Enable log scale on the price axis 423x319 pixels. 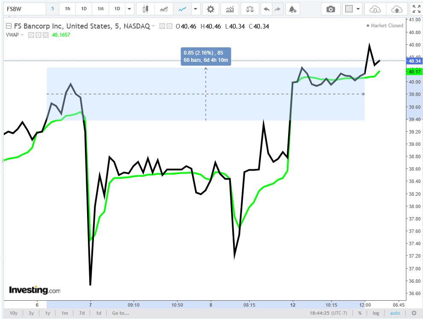tap(376, 313)
